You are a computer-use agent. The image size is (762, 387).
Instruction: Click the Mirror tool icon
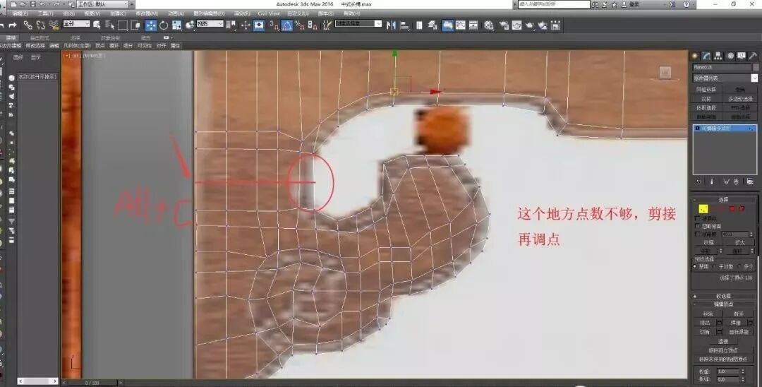(x=391, y=25)
